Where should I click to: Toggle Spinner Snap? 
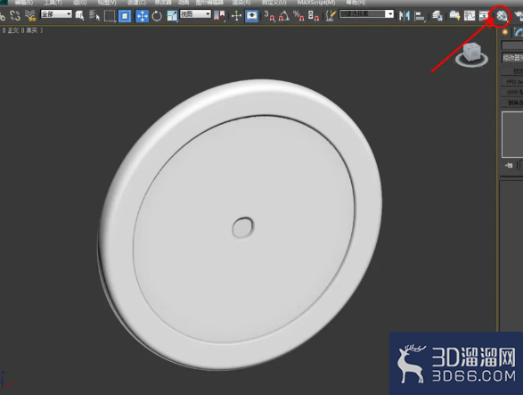314,16
